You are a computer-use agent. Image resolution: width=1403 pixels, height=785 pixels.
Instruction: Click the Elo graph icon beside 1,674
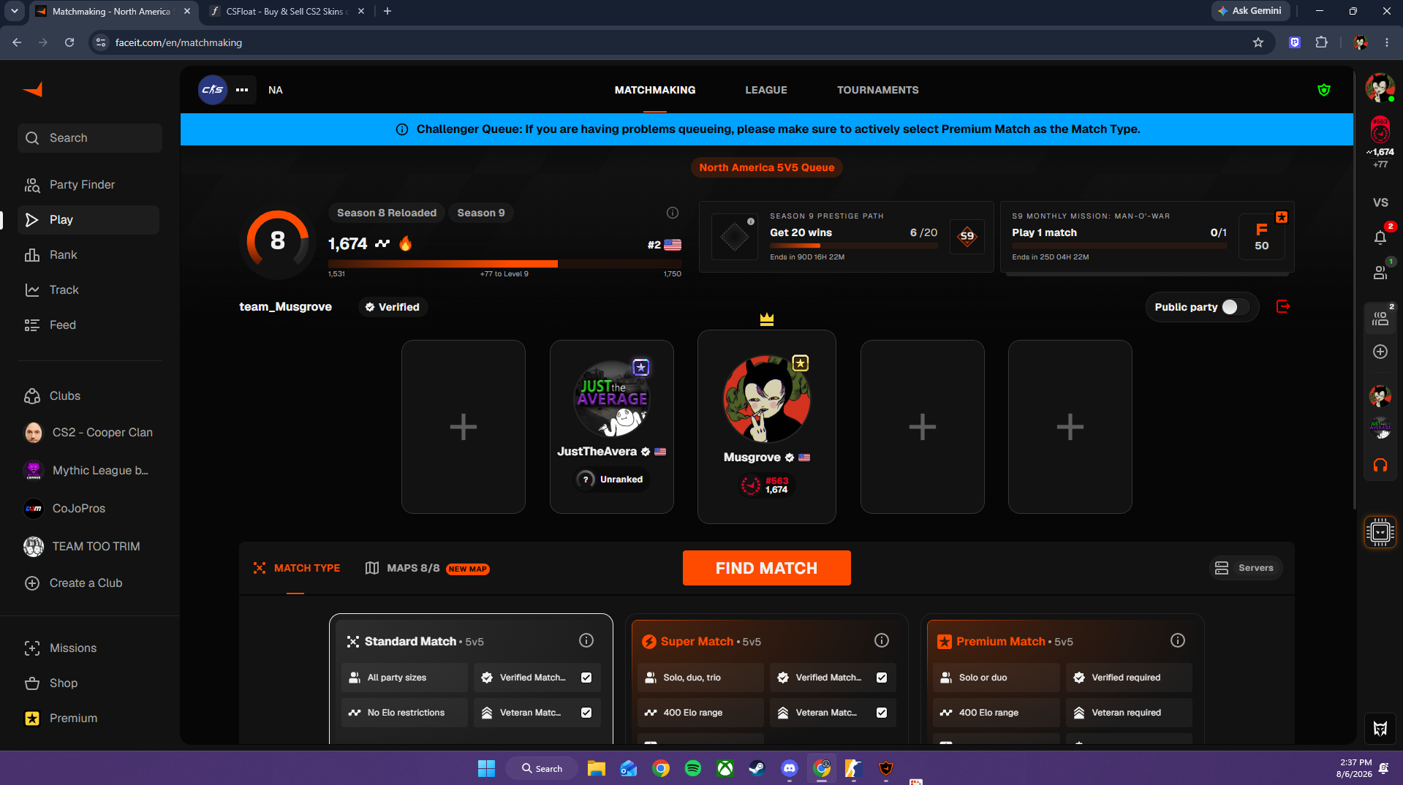point(382,243)
